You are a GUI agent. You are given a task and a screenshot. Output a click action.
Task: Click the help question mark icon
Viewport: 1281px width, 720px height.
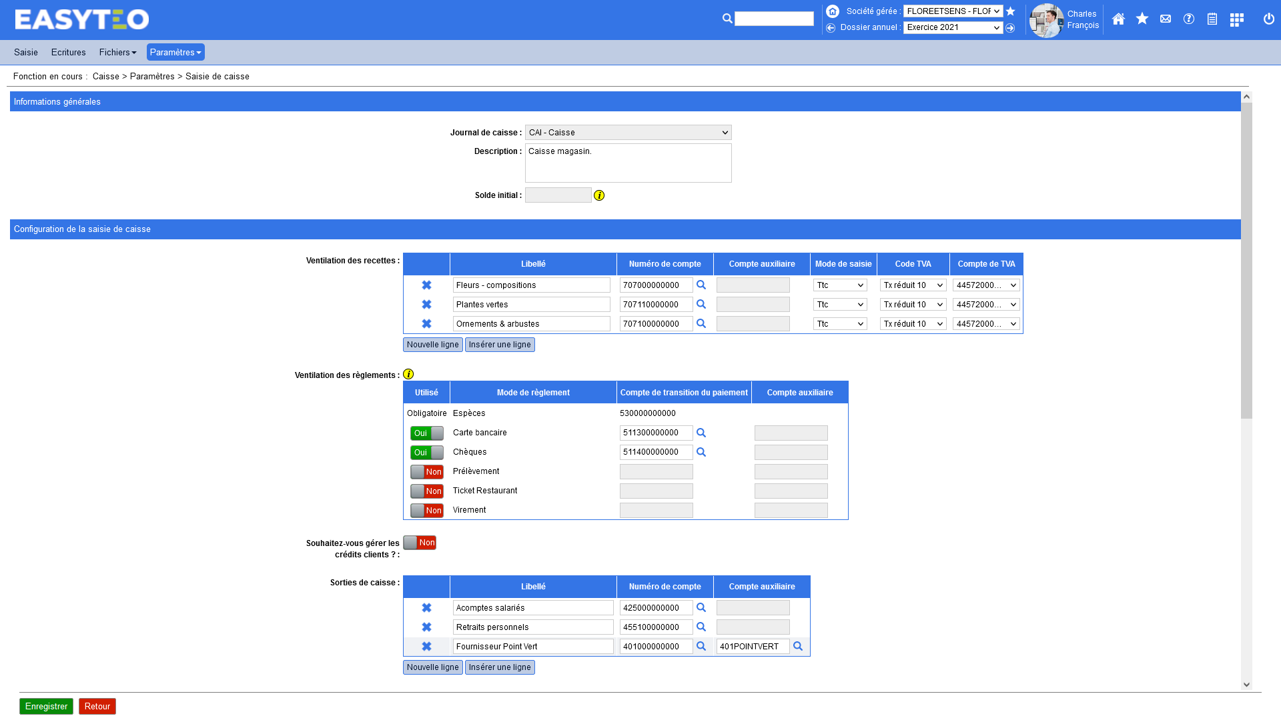click(x=1189, y=19)
